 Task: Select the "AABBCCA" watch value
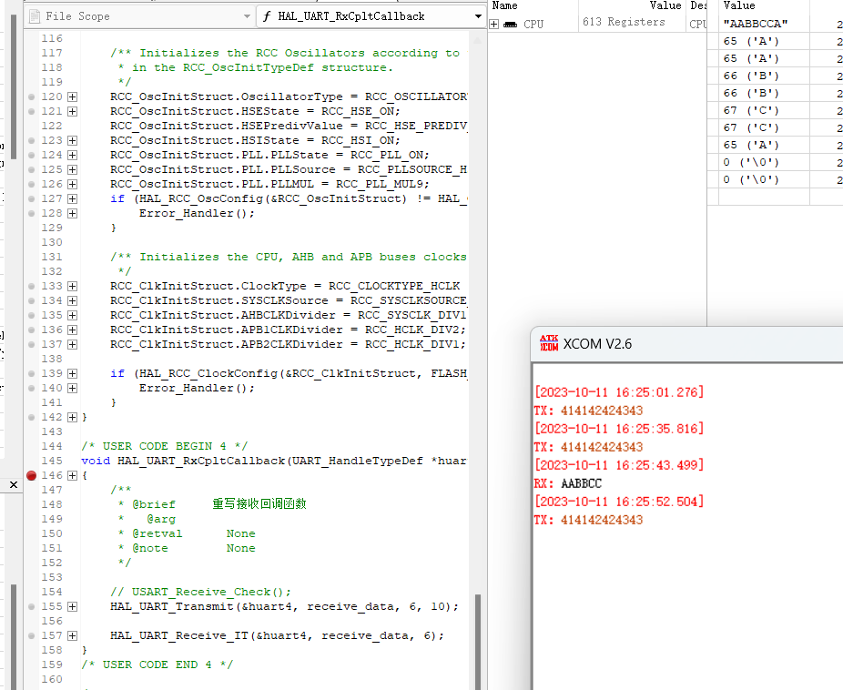(x=755, y=24)
